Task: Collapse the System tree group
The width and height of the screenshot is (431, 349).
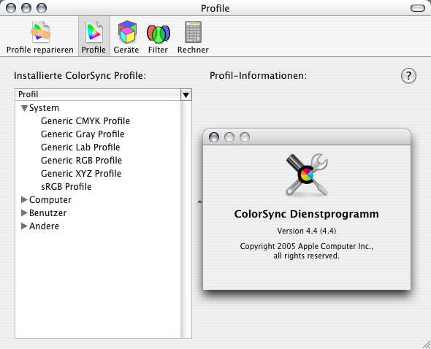Action: click(24, 108)
